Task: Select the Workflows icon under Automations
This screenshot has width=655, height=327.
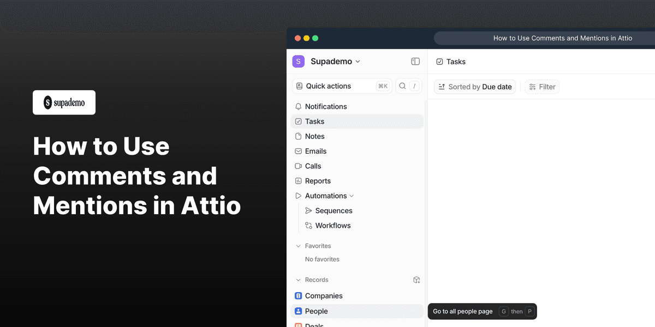Action: point(308,225)
